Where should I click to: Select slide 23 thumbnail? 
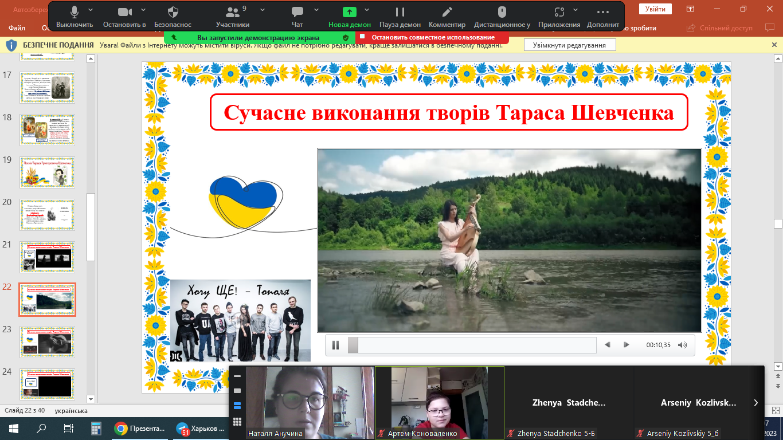point(47,342)
